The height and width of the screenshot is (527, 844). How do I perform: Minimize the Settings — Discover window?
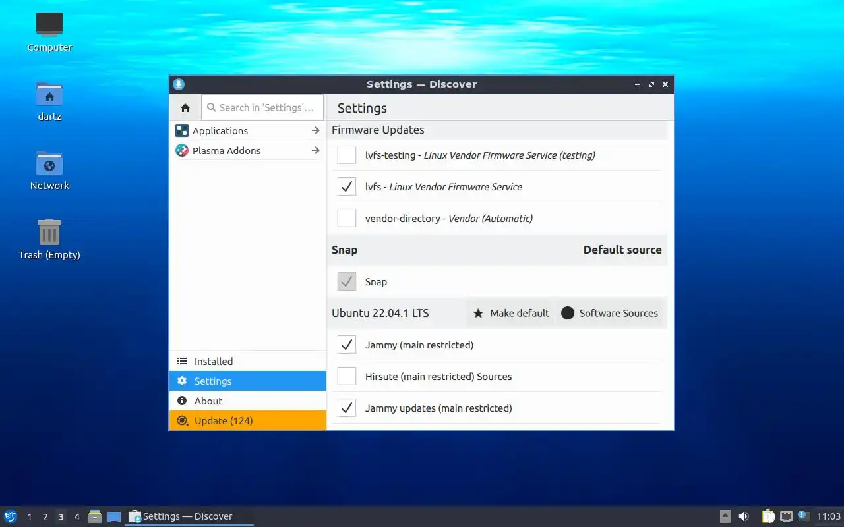pyautogui.click(x=638, y=84)
